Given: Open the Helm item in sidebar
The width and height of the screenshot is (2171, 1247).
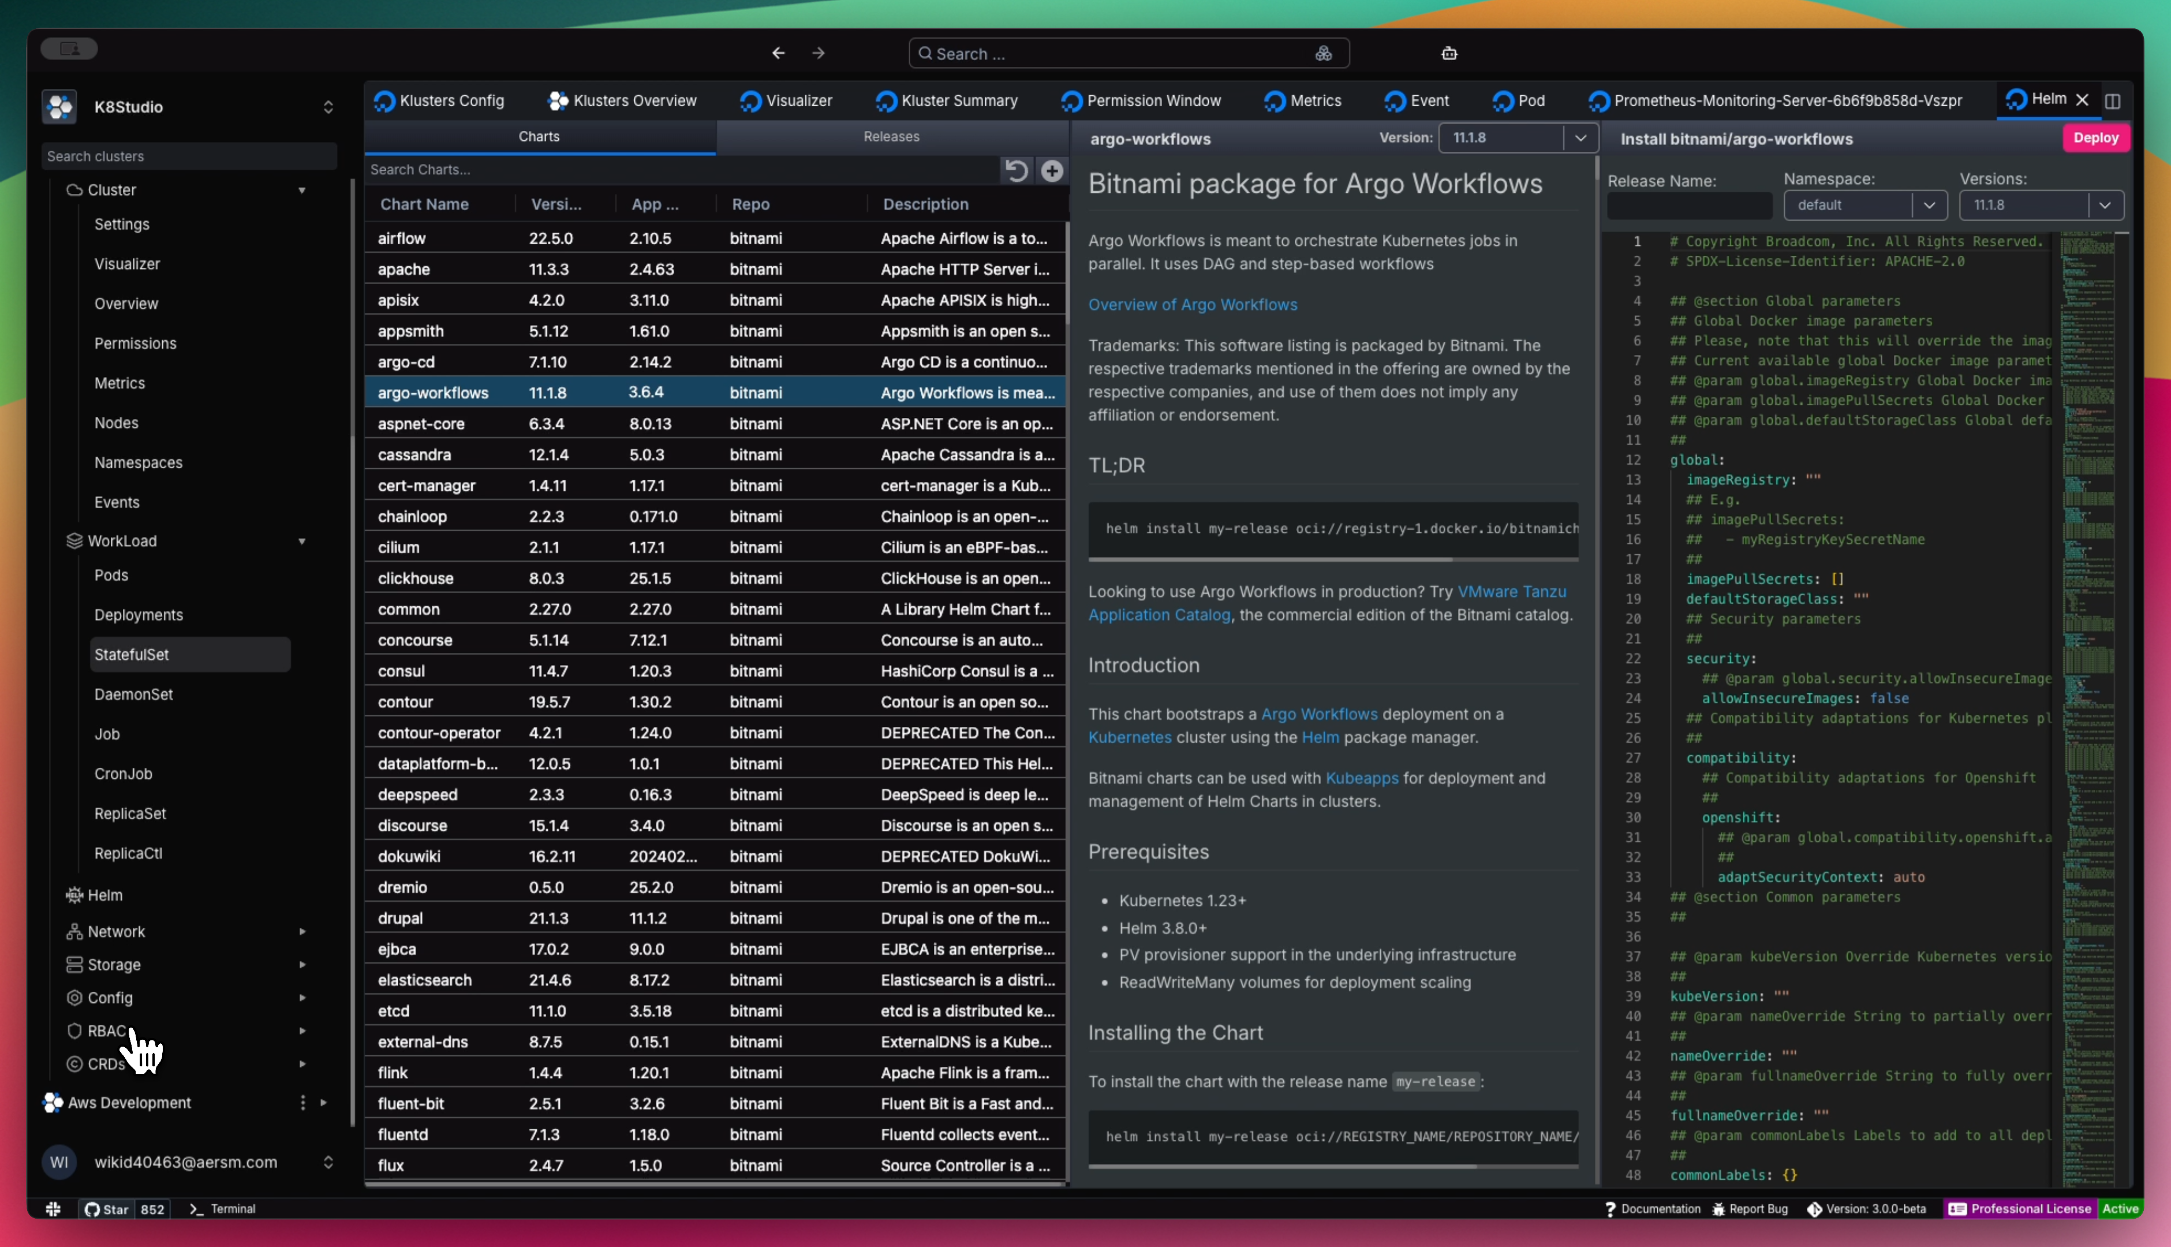Looking at the screenshot, I should (104, 895).
